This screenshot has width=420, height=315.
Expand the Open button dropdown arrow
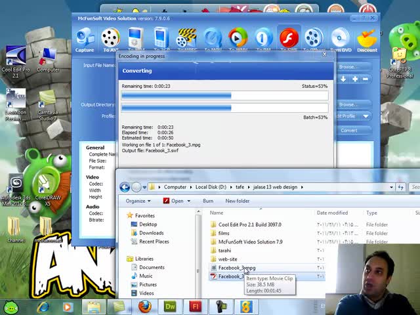click(188, 201)
